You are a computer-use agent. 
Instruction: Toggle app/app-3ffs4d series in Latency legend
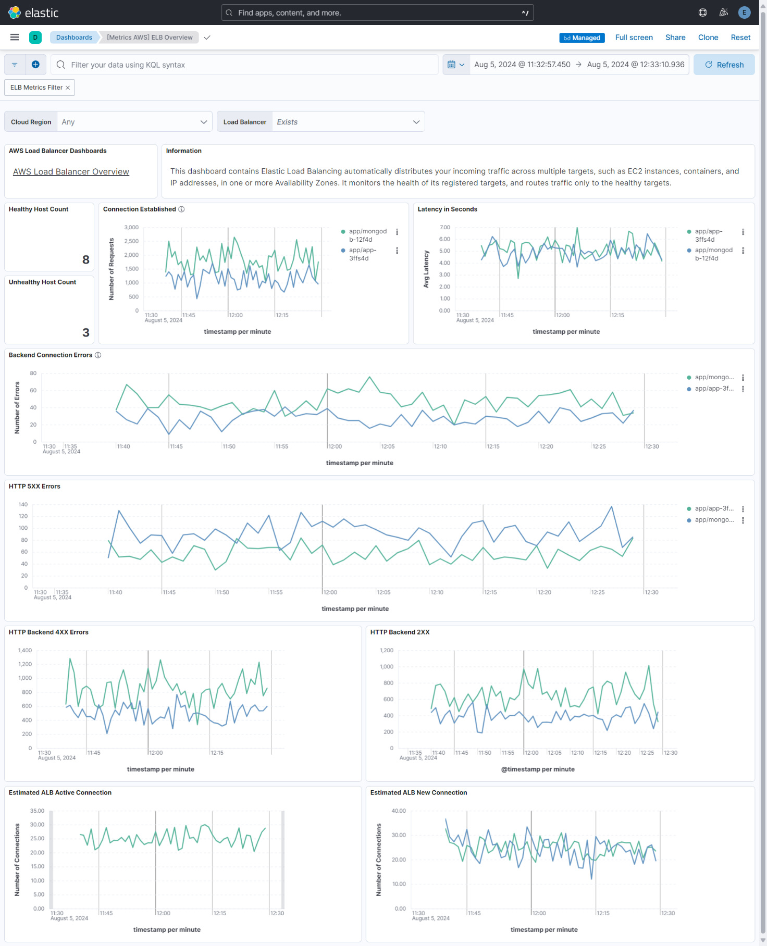[x=708, y=235]
